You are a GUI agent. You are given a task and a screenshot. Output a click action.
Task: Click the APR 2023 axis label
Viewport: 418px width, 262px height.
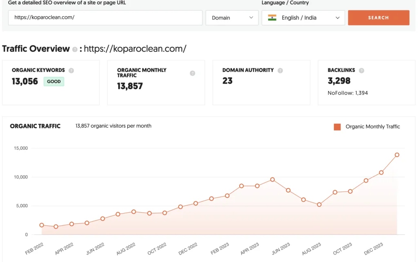click(x=249, y=249)
